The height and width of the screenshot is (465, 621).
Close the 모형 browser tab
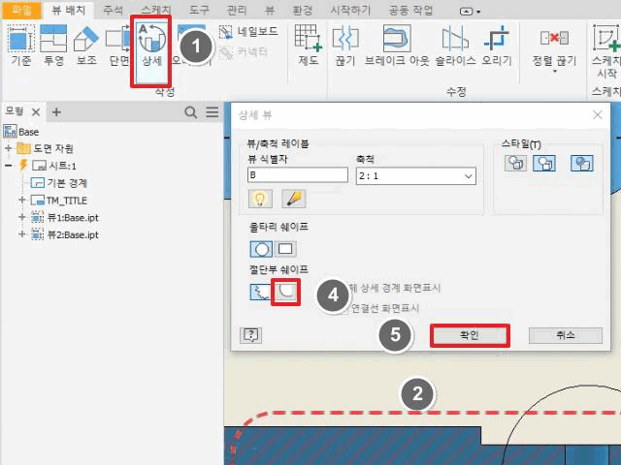click(x=36, y=112)
